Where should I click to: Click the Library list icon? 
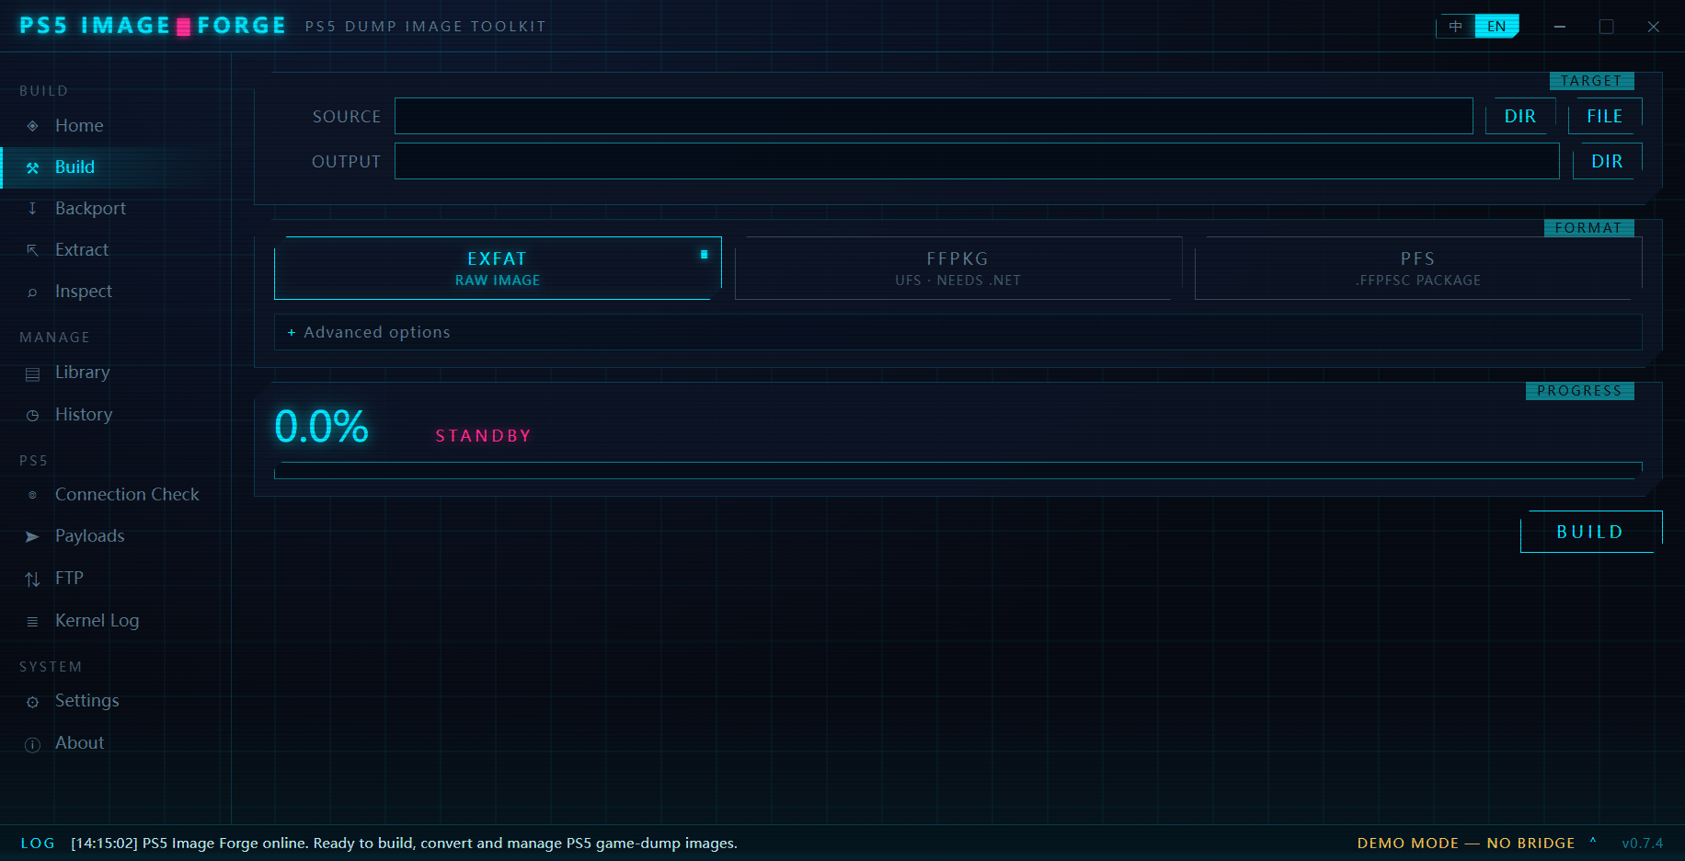pyautogui.click(x=32, y=373)
